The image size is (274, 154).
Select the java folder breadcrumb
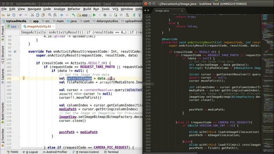tap(72, 21)
